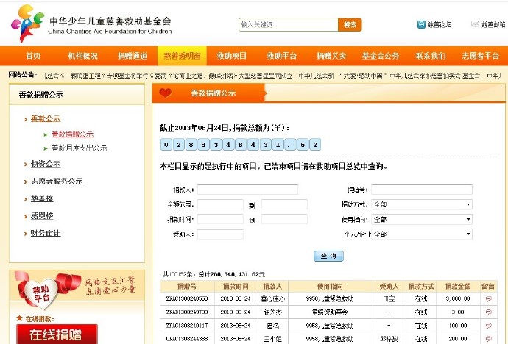Open the 志愿者平台 navigation tab

click(481, 56)
